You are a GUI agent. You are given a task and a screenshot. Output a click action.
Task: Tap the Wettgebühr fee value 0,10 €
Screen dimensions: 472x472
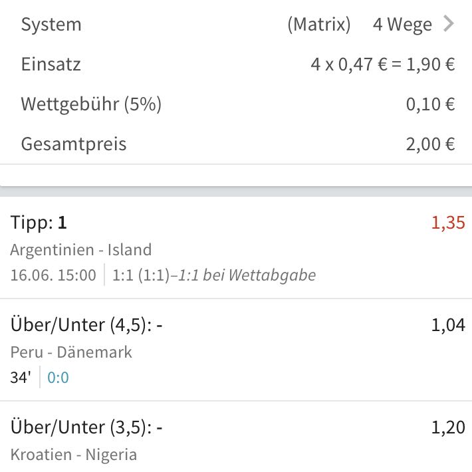pos(431,104)
